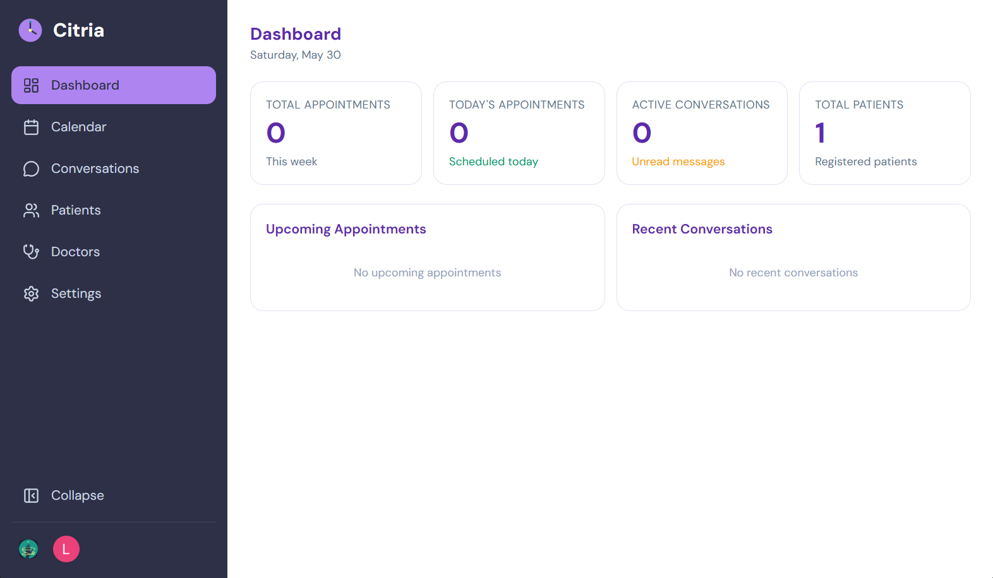Viewport: 993px width, 578px height.
Task: Click the Dashboard page title
Action: click(x=296, y=34)
